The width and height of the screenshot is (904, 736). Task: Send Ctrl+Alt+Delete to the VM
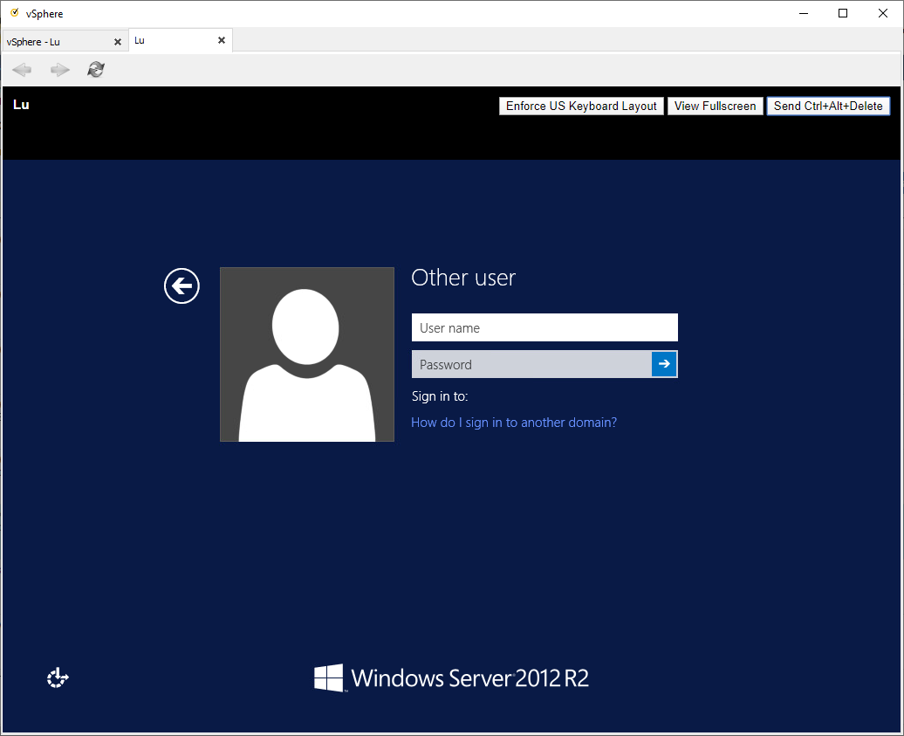(x=828, y=106)
